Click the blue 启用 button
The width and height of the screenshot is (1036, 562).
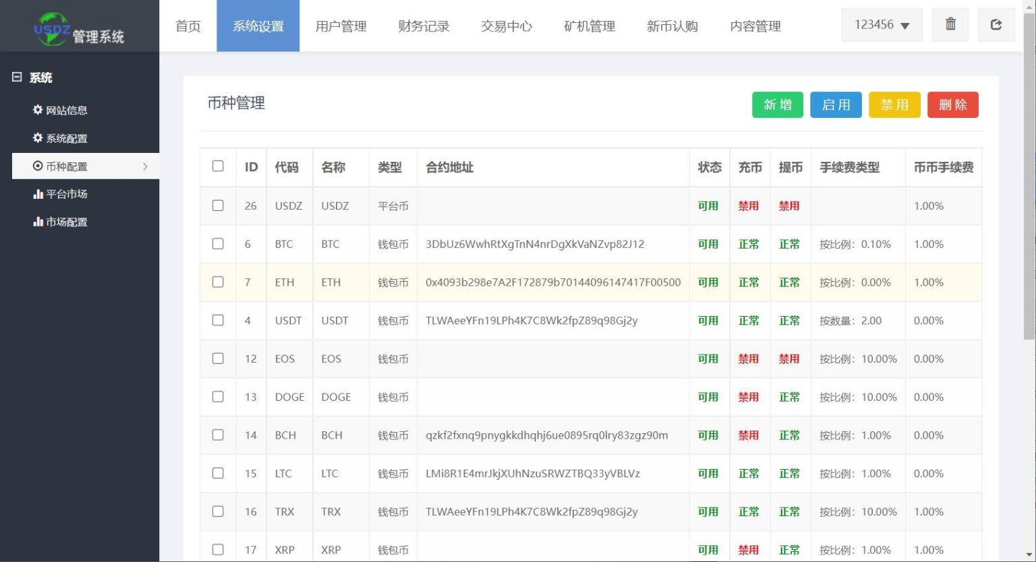click(x=836, y=104)
